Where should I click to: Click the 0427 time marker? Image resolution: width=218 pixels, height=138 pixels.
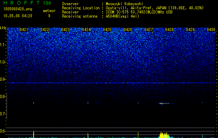tap(149, 30)
